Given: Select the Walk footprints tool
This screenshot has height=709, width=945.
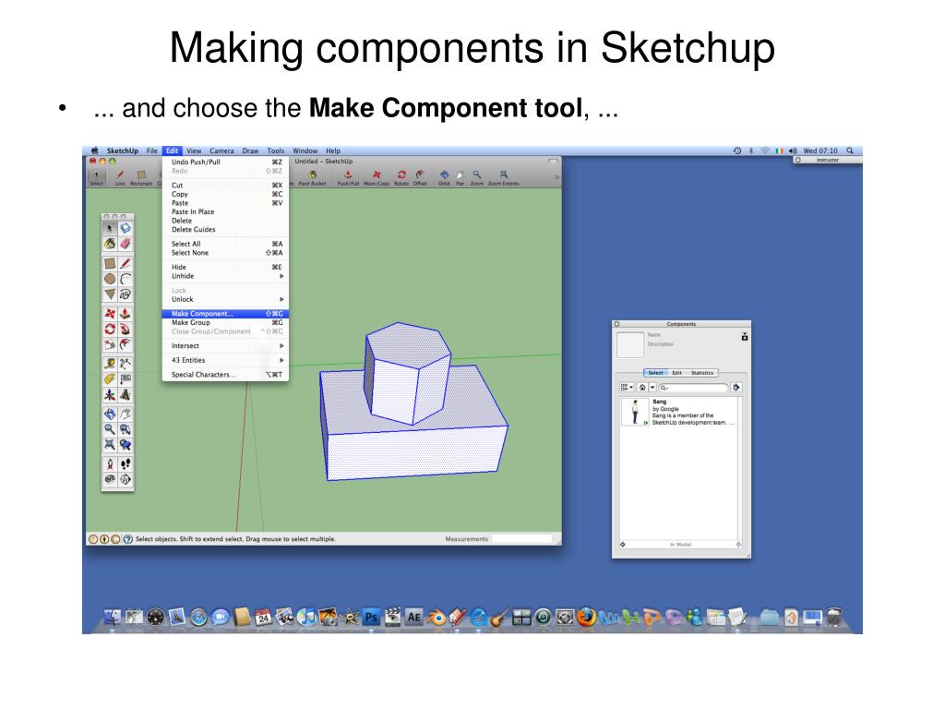Looking at the screenshot, I should (x=126, y=464).
